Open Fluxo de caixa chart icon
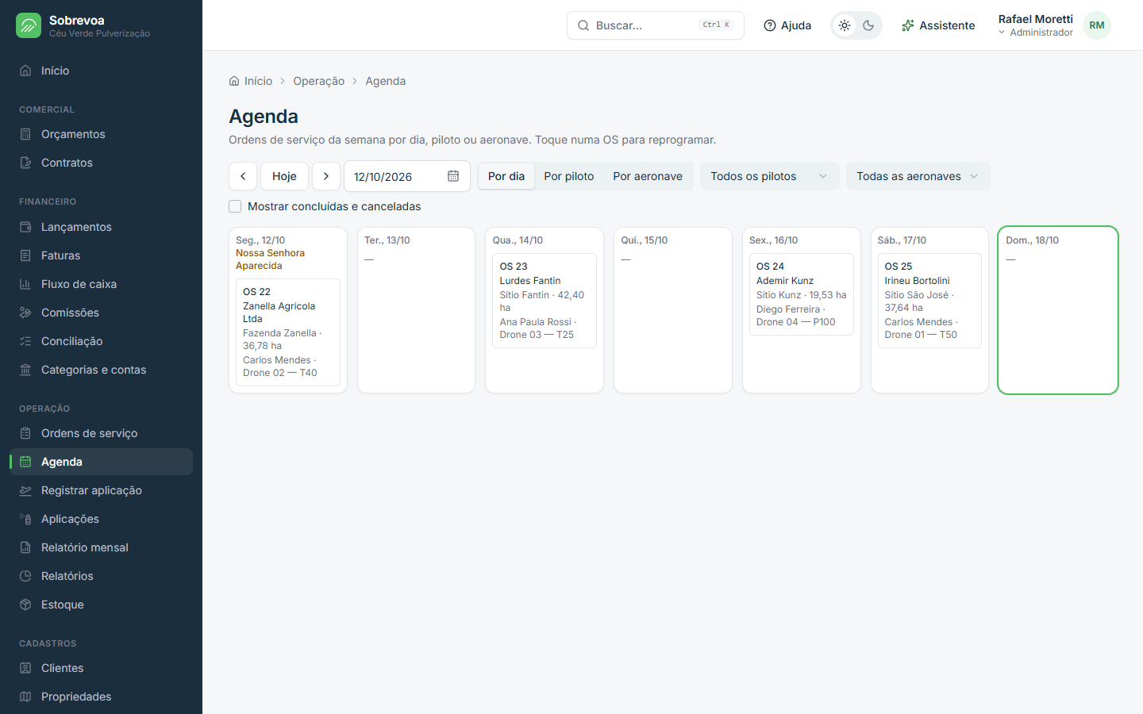Screen dimensions: 1143x714 [x=25, y=284]
